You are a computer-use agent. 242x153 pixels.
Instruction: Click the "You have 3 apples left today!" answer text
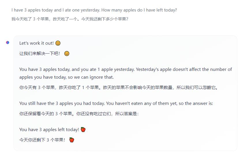49,130
